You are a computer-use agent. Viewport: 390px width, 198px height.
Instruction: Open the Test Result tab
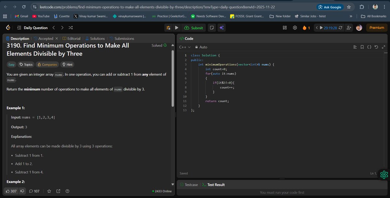click(213, 185)
